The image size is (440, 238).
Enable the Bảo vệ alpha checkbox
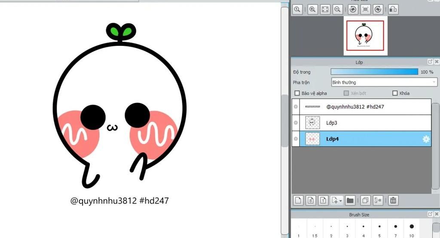click(x=297, y=93)
